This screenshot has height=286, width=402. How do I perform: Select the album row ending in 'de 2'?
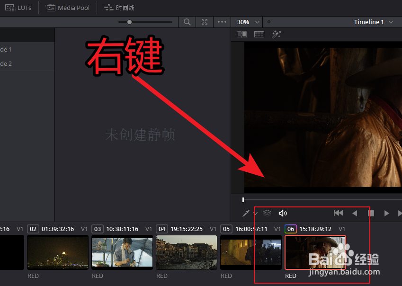click(27, 63)
